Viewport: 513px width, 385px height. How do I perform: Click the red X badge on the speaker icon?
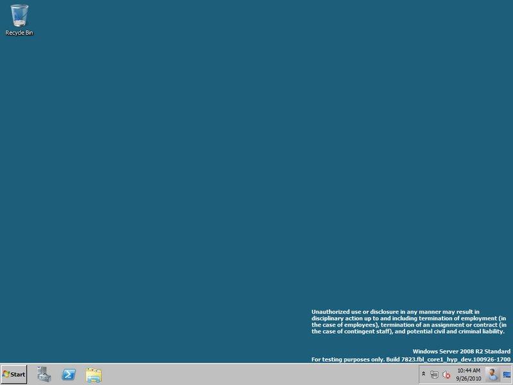tap(448, 376)
